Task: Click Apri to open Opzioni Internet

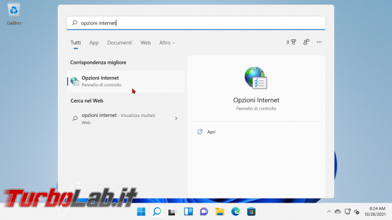Action: point(211,132)
